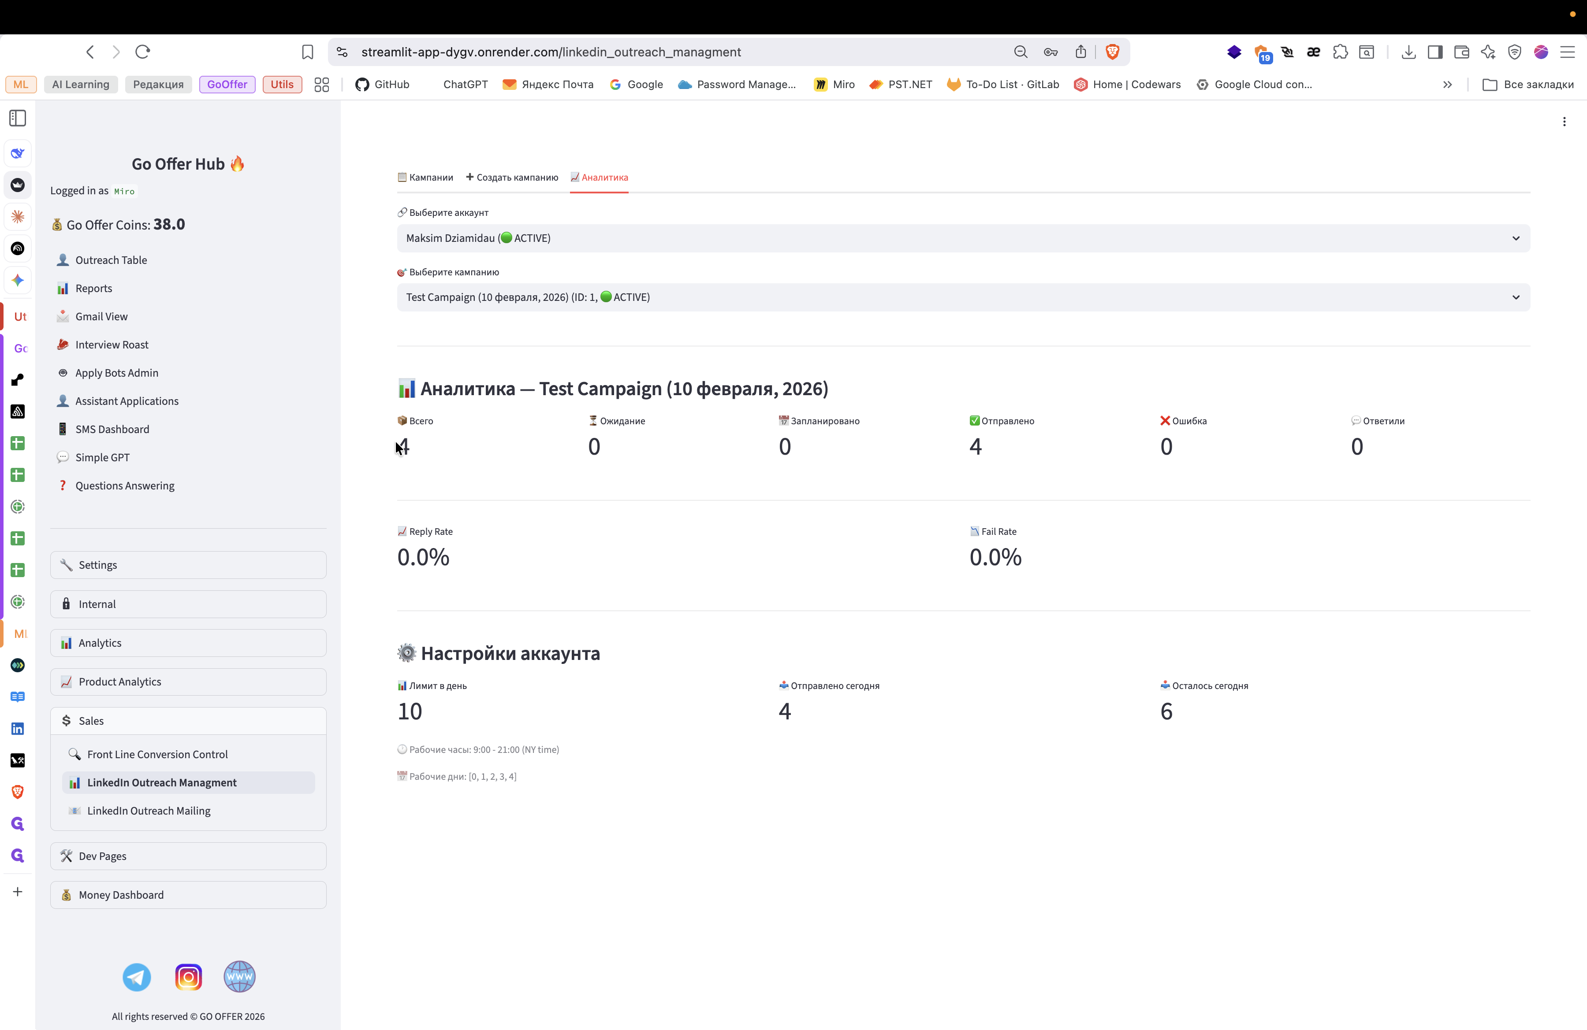Screen dimensions: 1587x1030
Task: Open the Telegram icon in sidebar footer
Action: tap(137, 977)
